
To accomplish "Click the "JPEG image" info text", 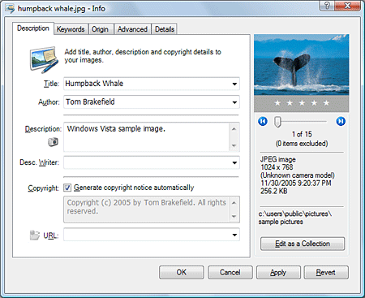I will point(278,159).
